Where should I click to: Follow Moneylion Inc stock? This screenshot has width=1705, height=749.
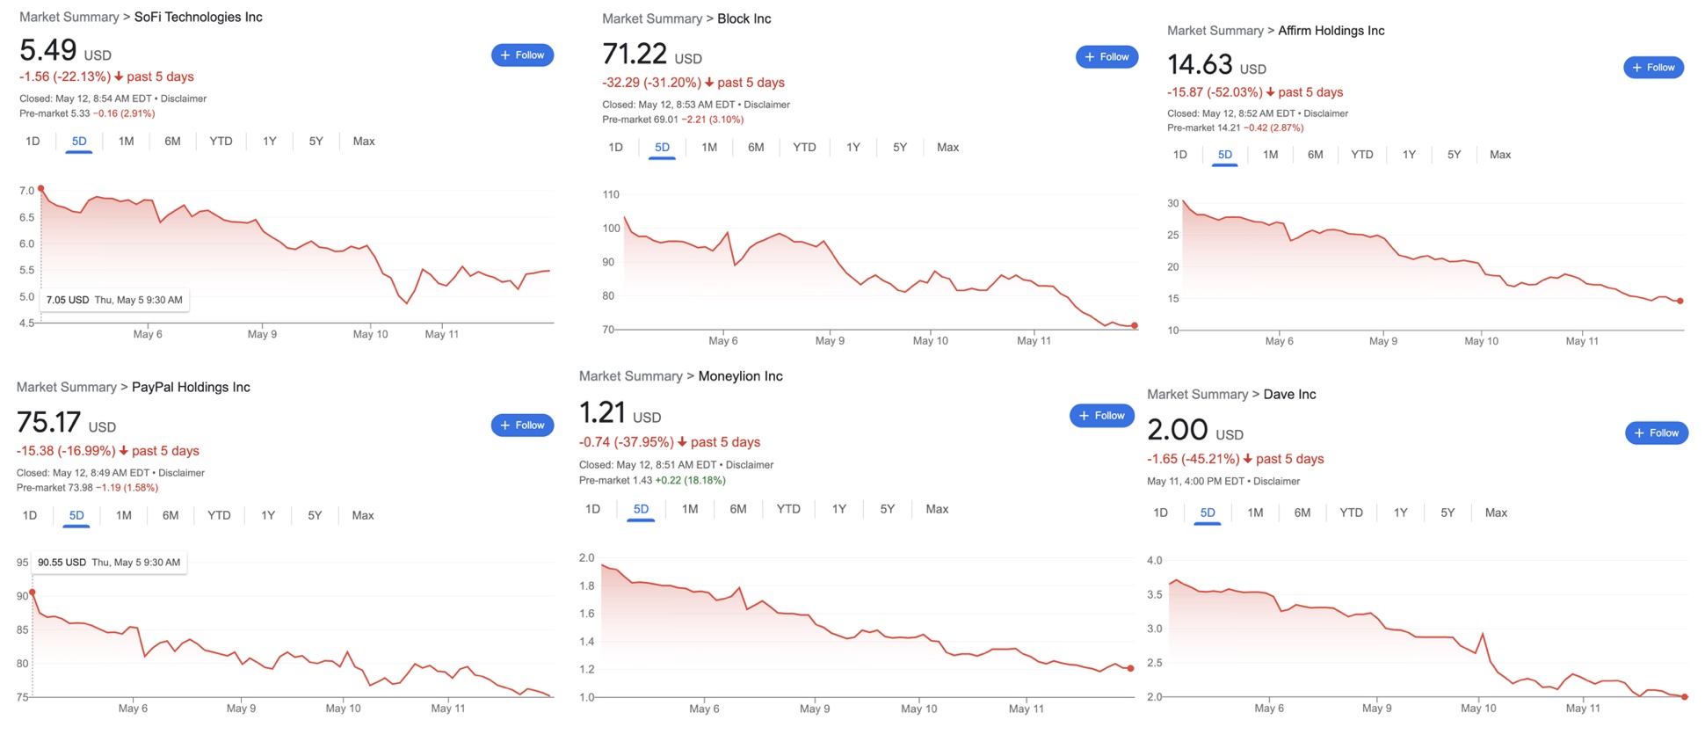(x=1101, y=416)
